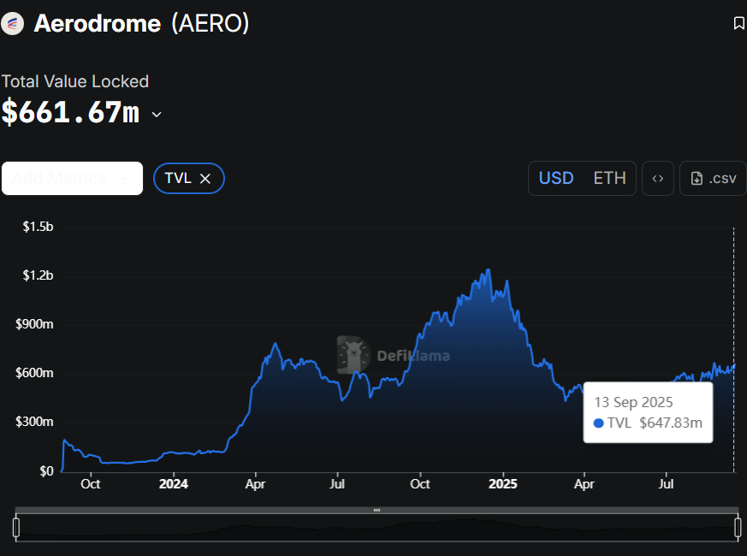Click the 2024 x-axis label
This screenshot has width=747, height=556.
[174, 484]
